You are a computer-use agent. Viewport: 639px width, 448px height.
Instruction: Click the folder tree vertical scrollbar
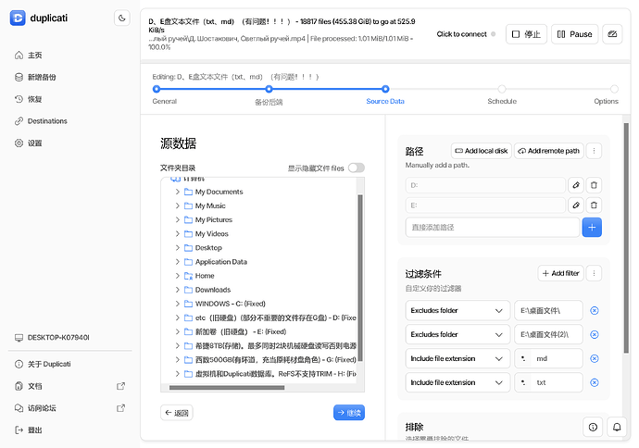click(360, 279)
